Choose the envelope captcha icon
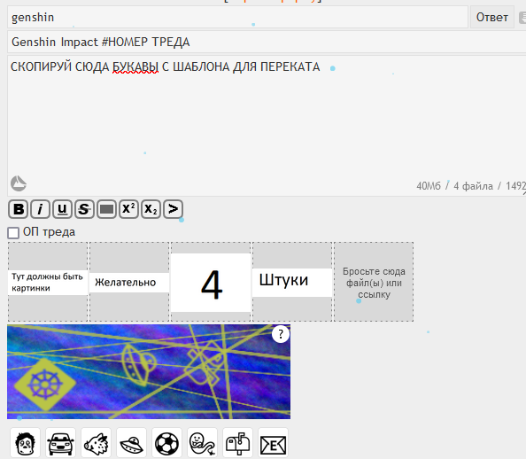The height and width of the screenshot is (459, 526). tap(273, 443)
